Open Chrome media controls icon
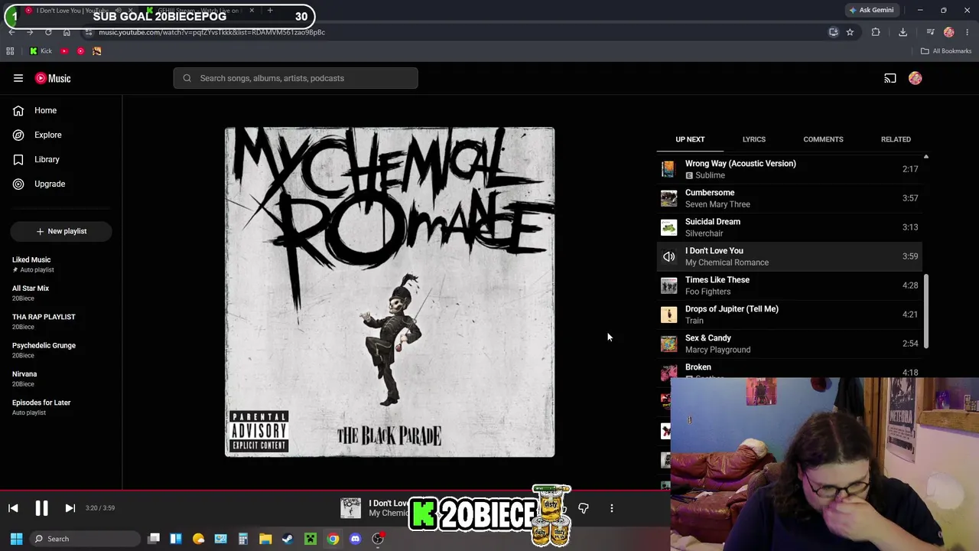Viewport: 979px width, 551px height. click(x=930, y=32)
